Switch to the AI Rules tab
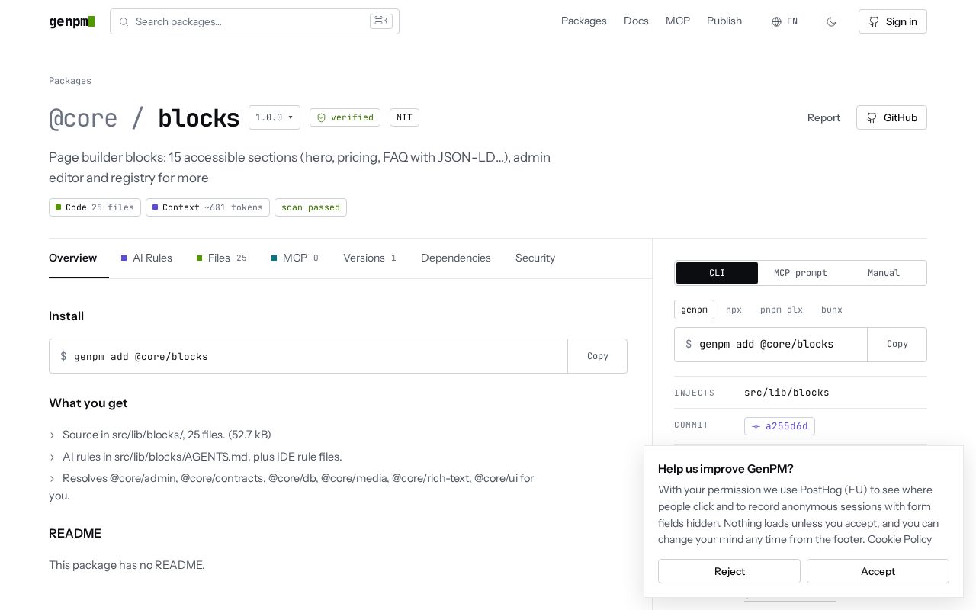This screenshot has height=610, width=976. coord(146,258)
